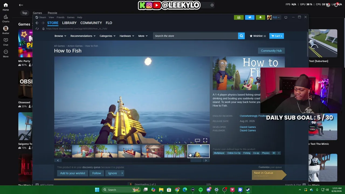Image resolution: width=345 pixels, height=194 pixels.
Task: Expand the Categories dropdown
Action: [x=108, y=36]
